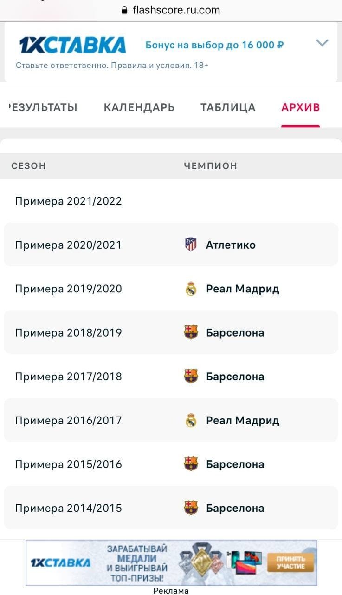342x595 pixels.
Task: Open Примера 2021/2022 season
Action: 68,201
